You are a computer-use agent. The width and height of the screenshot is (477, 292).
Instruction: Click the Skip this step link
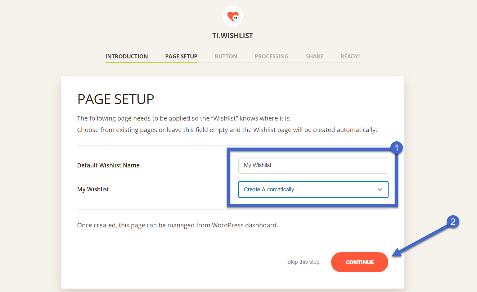click(303, 262)
